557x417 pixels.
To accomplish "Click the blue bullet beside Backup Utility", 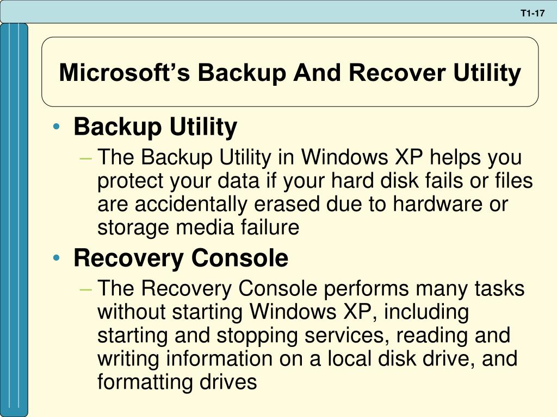I will 56,127.
